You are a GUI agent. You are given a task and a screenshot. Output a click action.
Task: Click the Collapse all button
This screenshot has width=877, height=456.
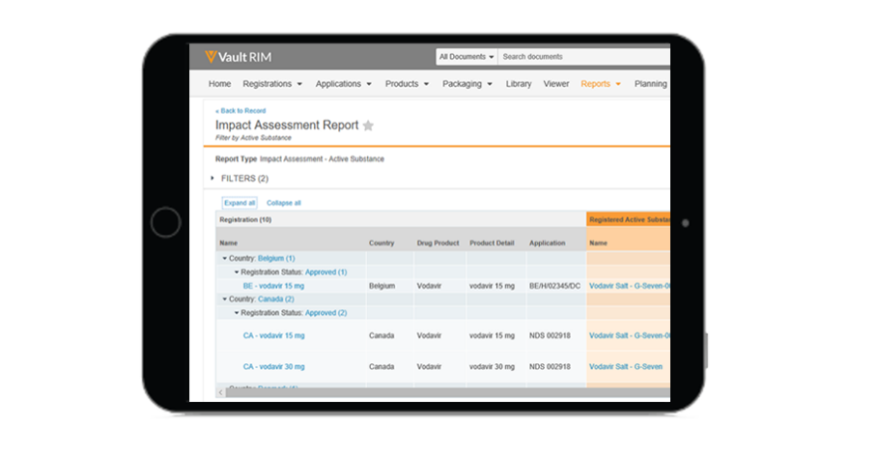tap(284, 203)
